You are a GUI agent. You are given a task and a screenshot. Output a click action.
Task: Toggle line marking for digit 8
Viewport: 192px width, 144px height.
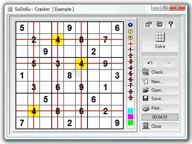(130, 92)
